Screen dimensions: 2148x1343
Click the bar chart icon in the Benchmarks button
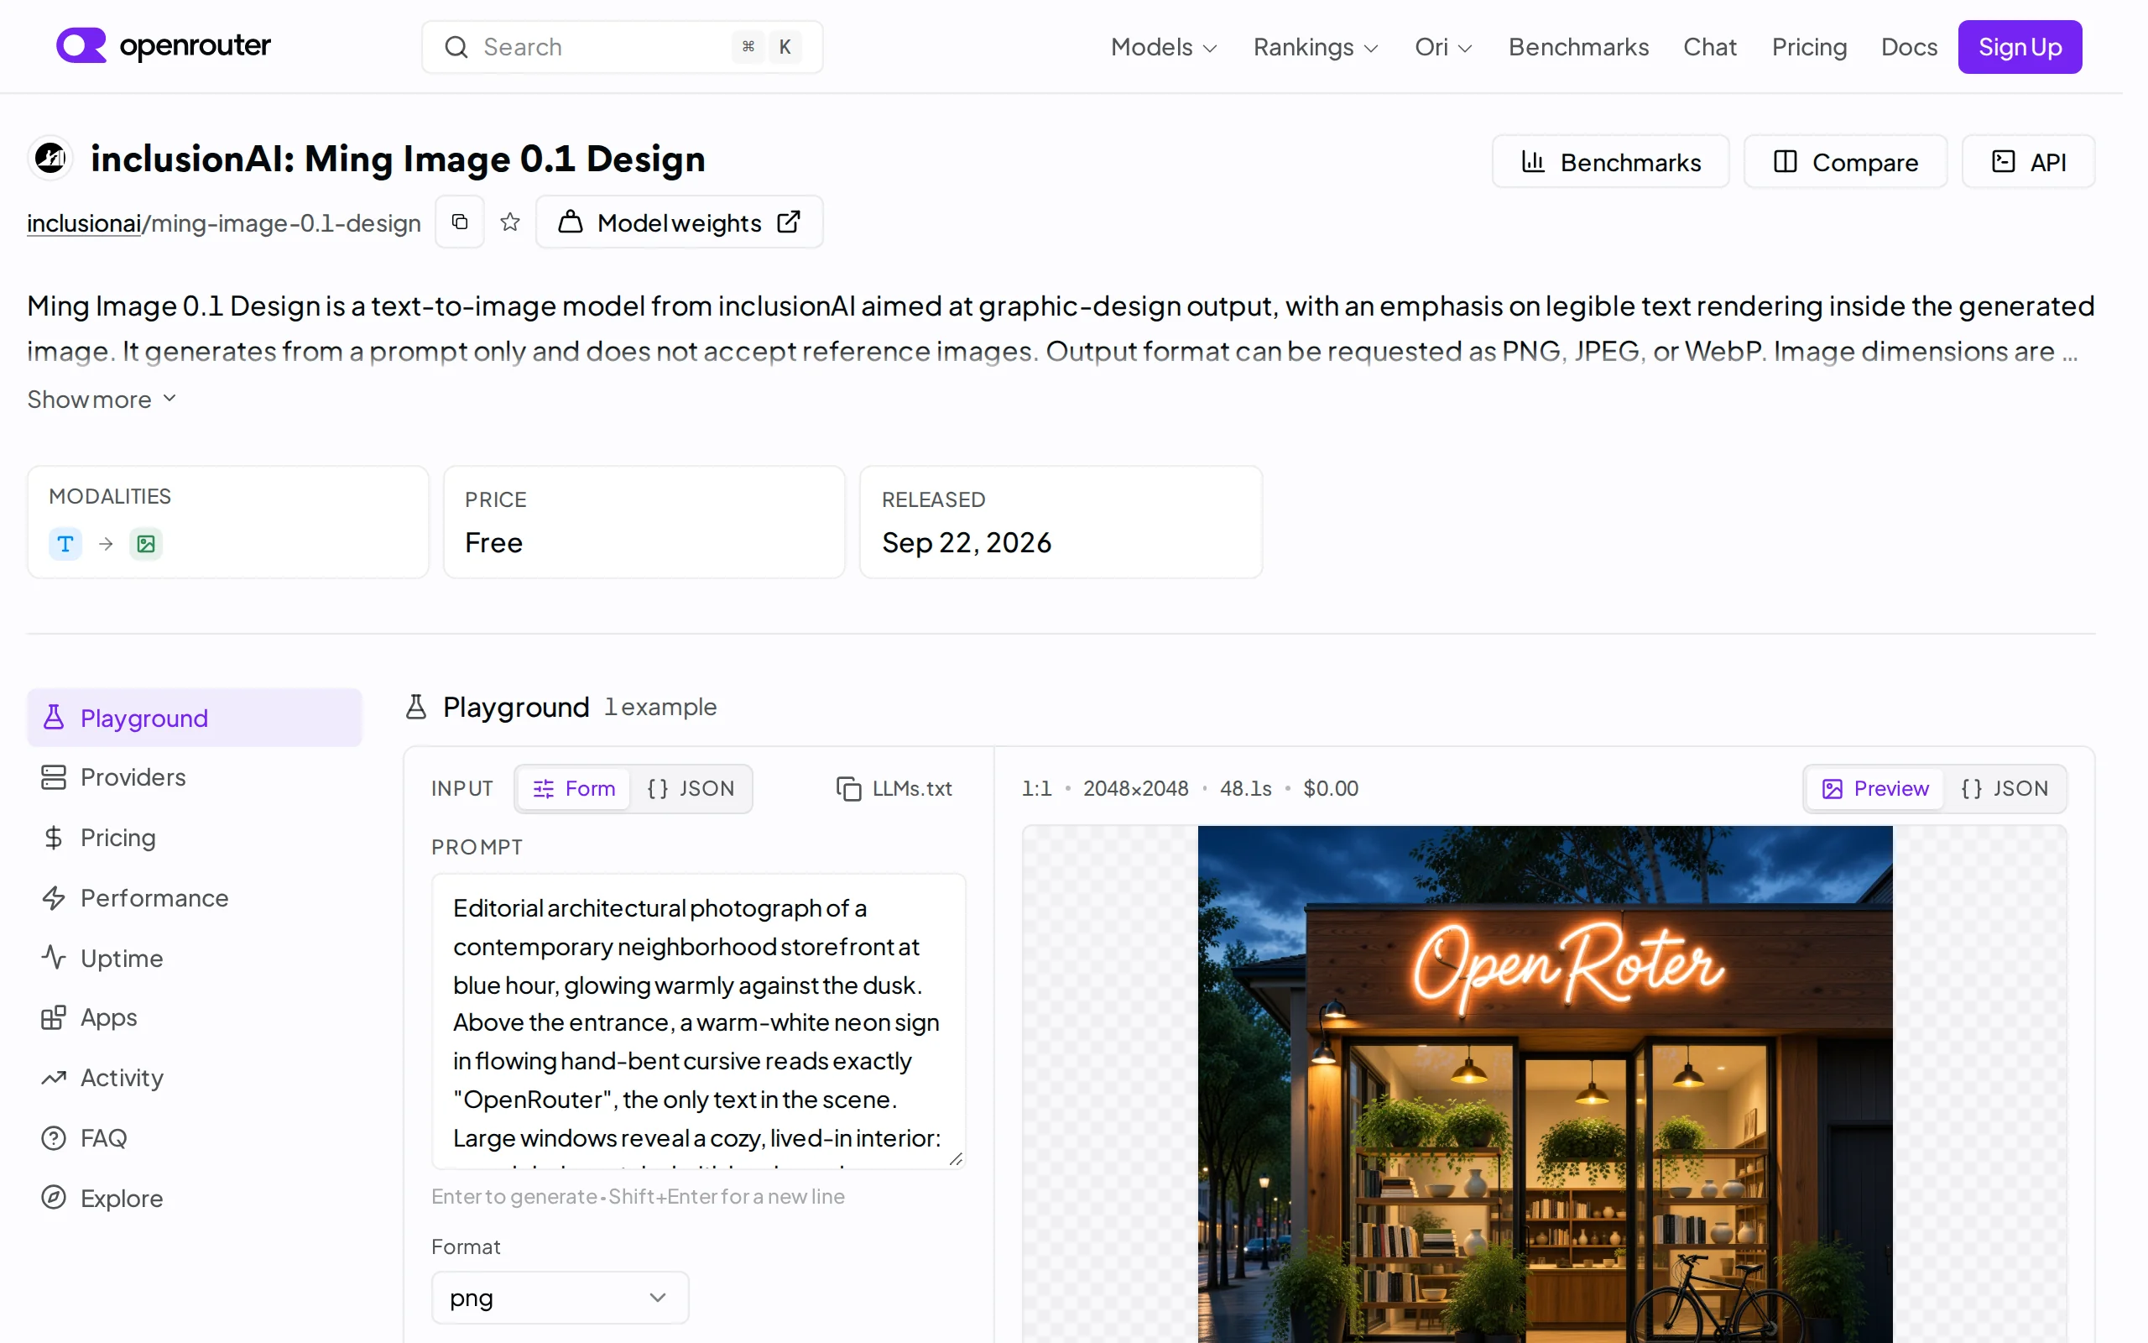1533,162
